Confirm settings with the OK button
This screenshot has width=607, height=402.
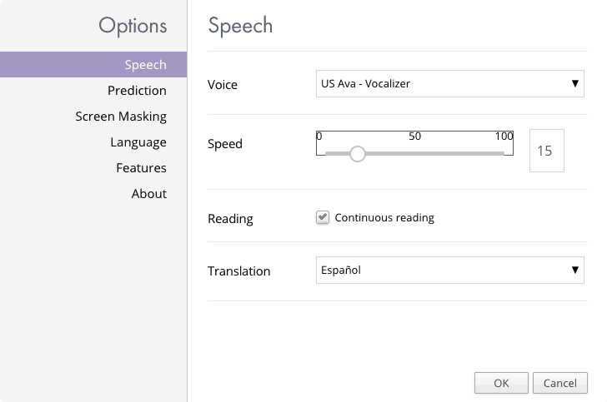click(501, 383)
